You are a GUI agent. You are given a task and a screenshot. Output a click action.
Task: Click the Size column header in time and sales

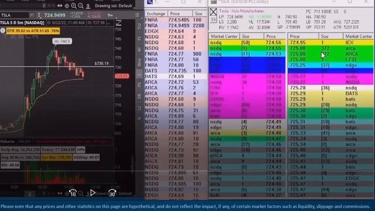199,13
